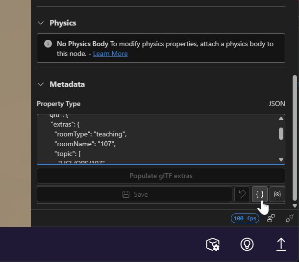Open the Learn More link
The height and width of the screenshot is (262, 299).
(x=110, y=53)
